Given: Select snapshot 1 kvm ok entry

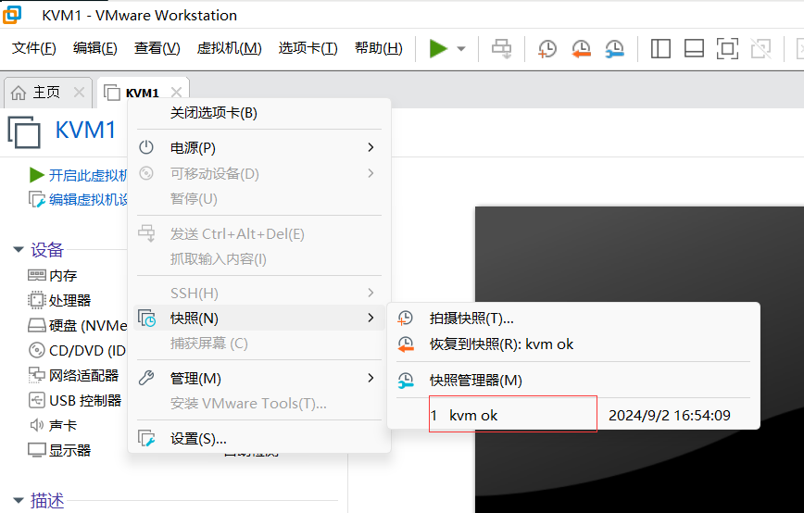Looking at the screenshot, I should click(x=573, y=415).
